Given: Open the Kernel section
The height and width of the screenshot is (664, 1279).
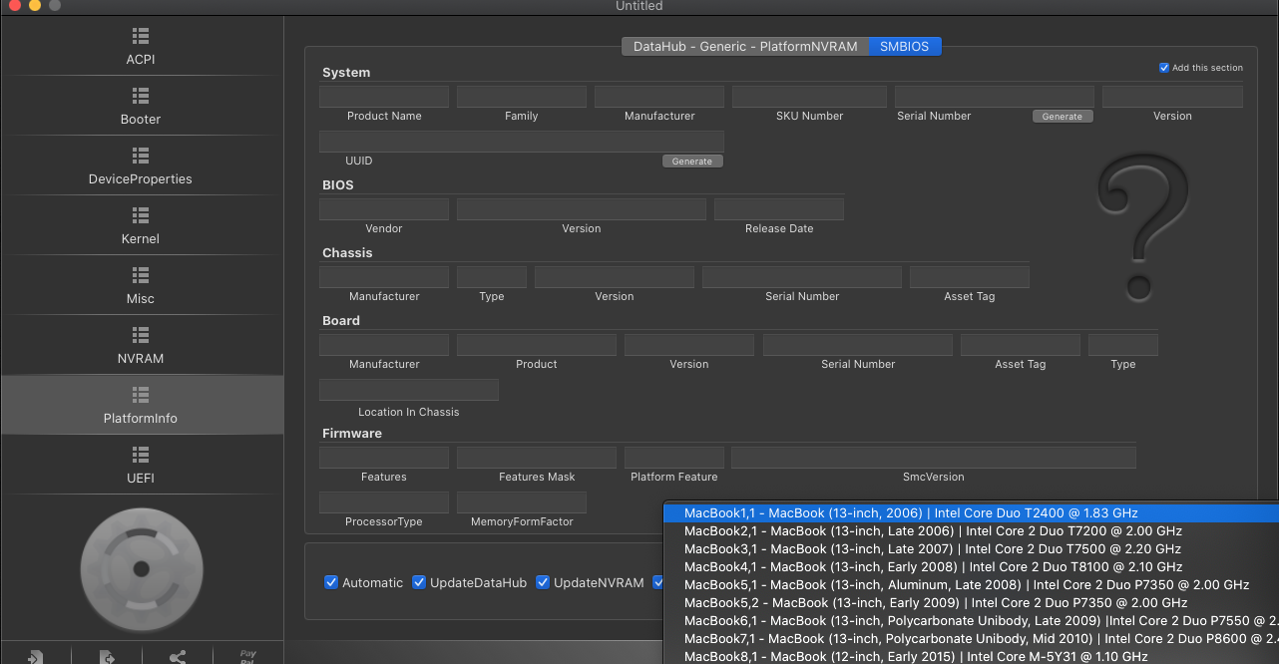Looking at the screenshot, I should [141, 226].
